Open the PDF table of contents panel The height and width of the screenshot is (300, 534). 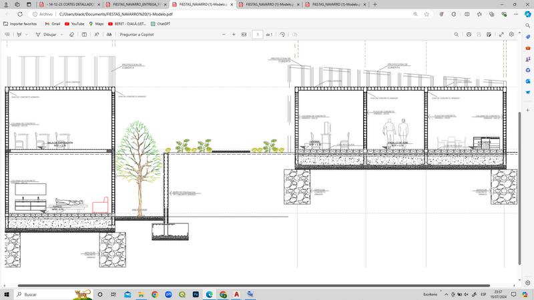point(7,35)
